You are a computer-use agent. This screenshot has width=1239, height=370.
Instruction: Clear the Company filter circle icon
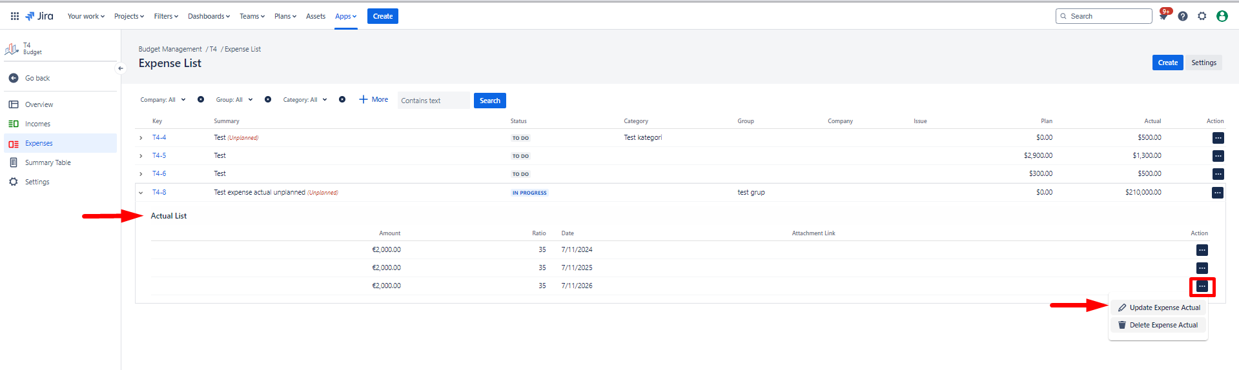201,99
